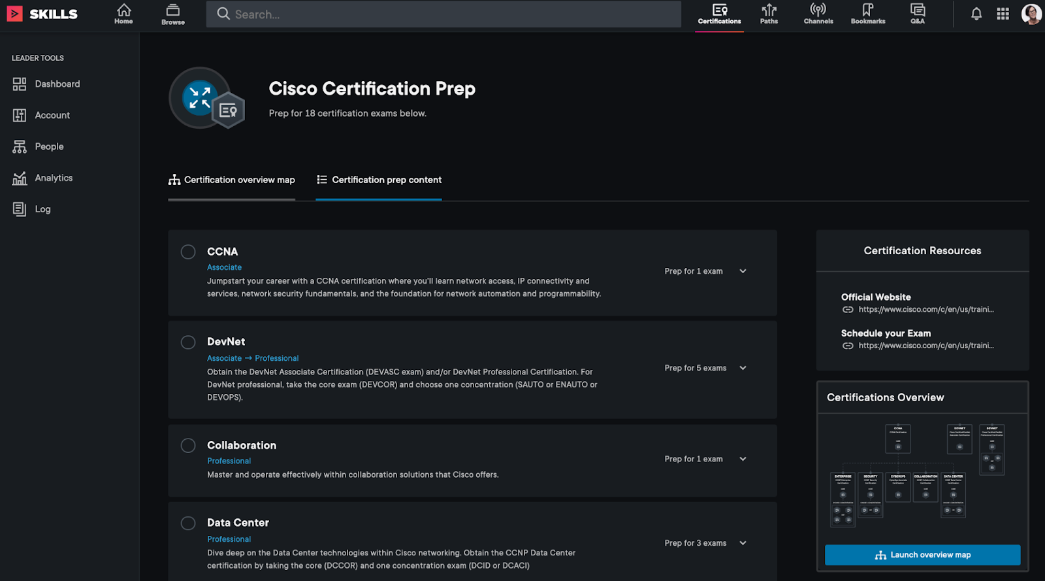Click link icon beside Official Website URL
The image size is (1045, 581).
tap(848, 310)
